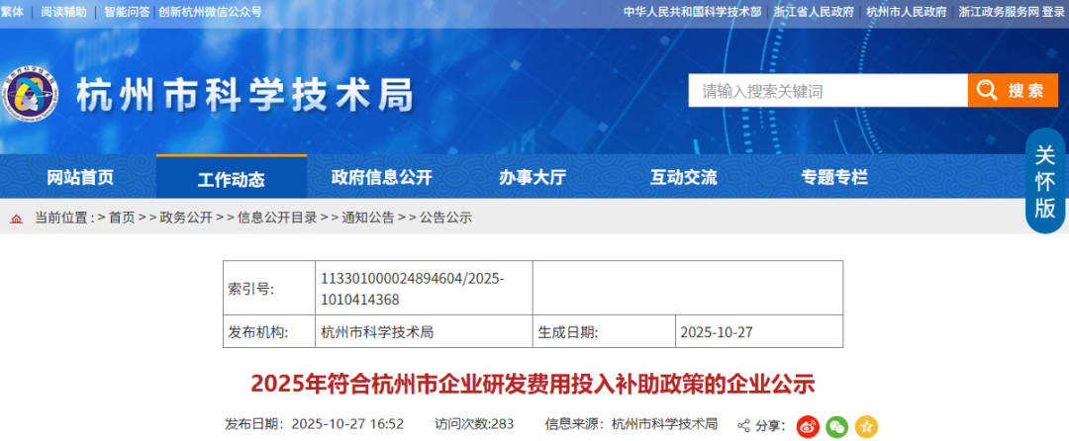This screenshot has height=441, width=1069.
Task: Open the 互动交流 navigation item
Action: coord(683,178)
